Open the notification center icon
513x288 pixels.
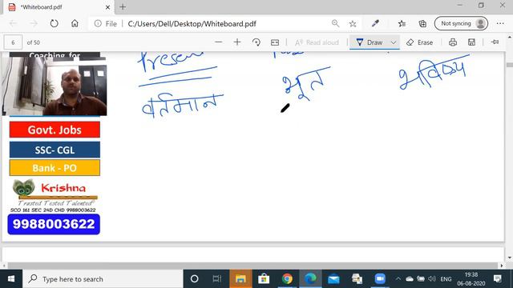click(498, 279)
